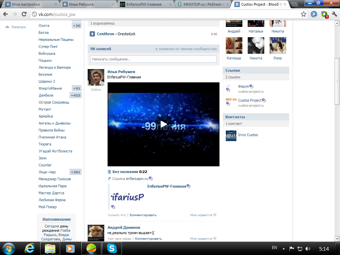The width and height of the screenshot is (340, 255).
Task: Open the green extension icon with badge 1
Action: (x=324, y=15)
